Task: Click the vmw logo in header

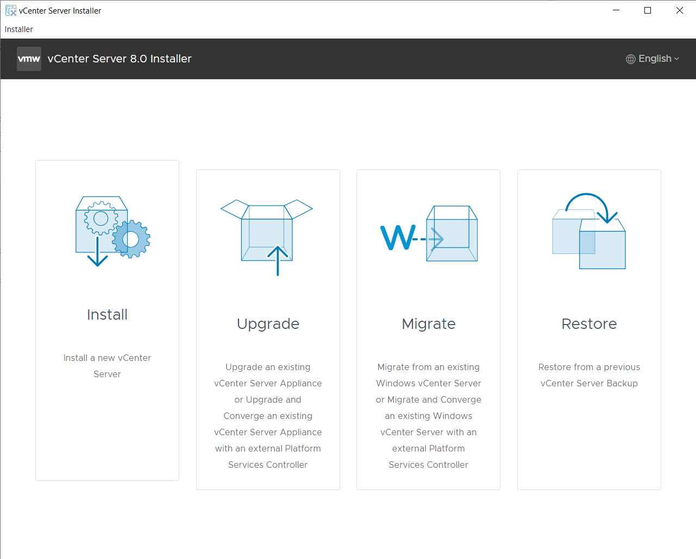Action: pyautogui.click(x=29, y=59)
